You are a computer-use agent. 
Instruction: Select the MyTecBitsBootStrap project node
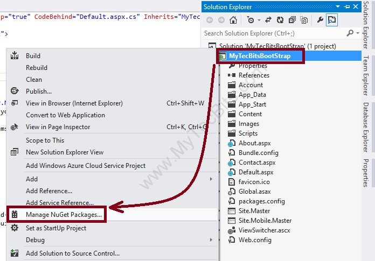(x=260, y=56)
